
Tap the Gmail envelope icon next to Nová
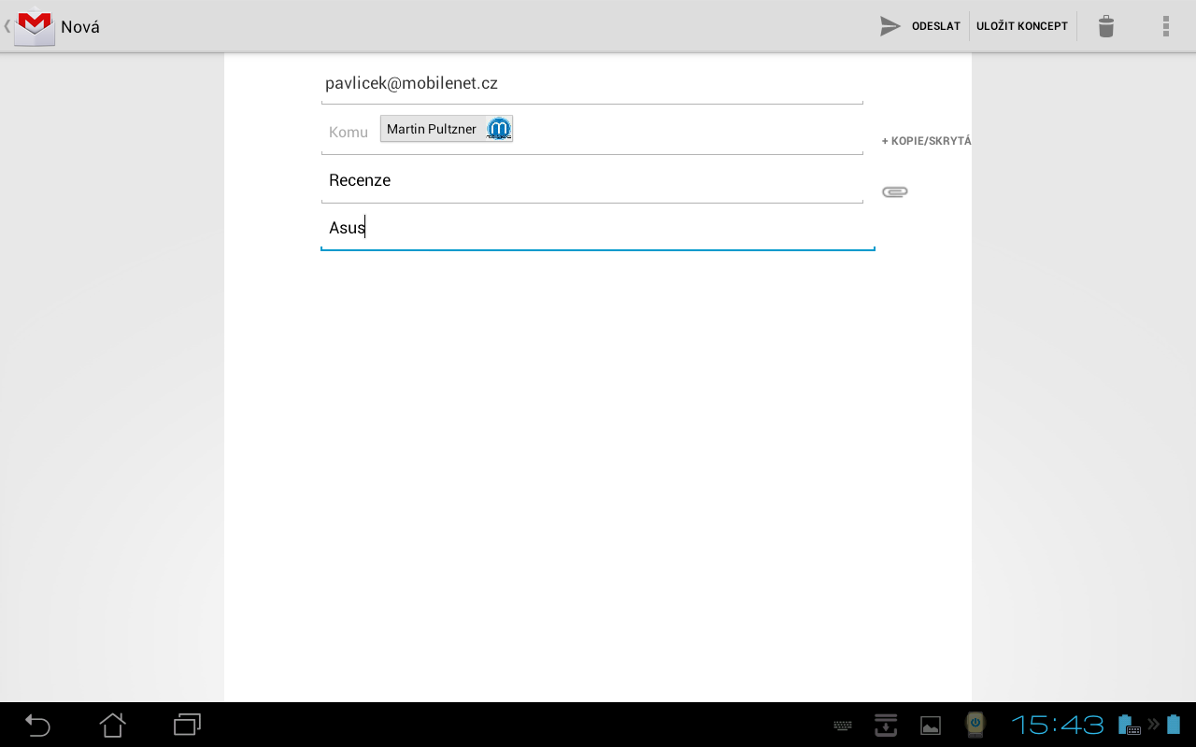click(x=34, y=25)
